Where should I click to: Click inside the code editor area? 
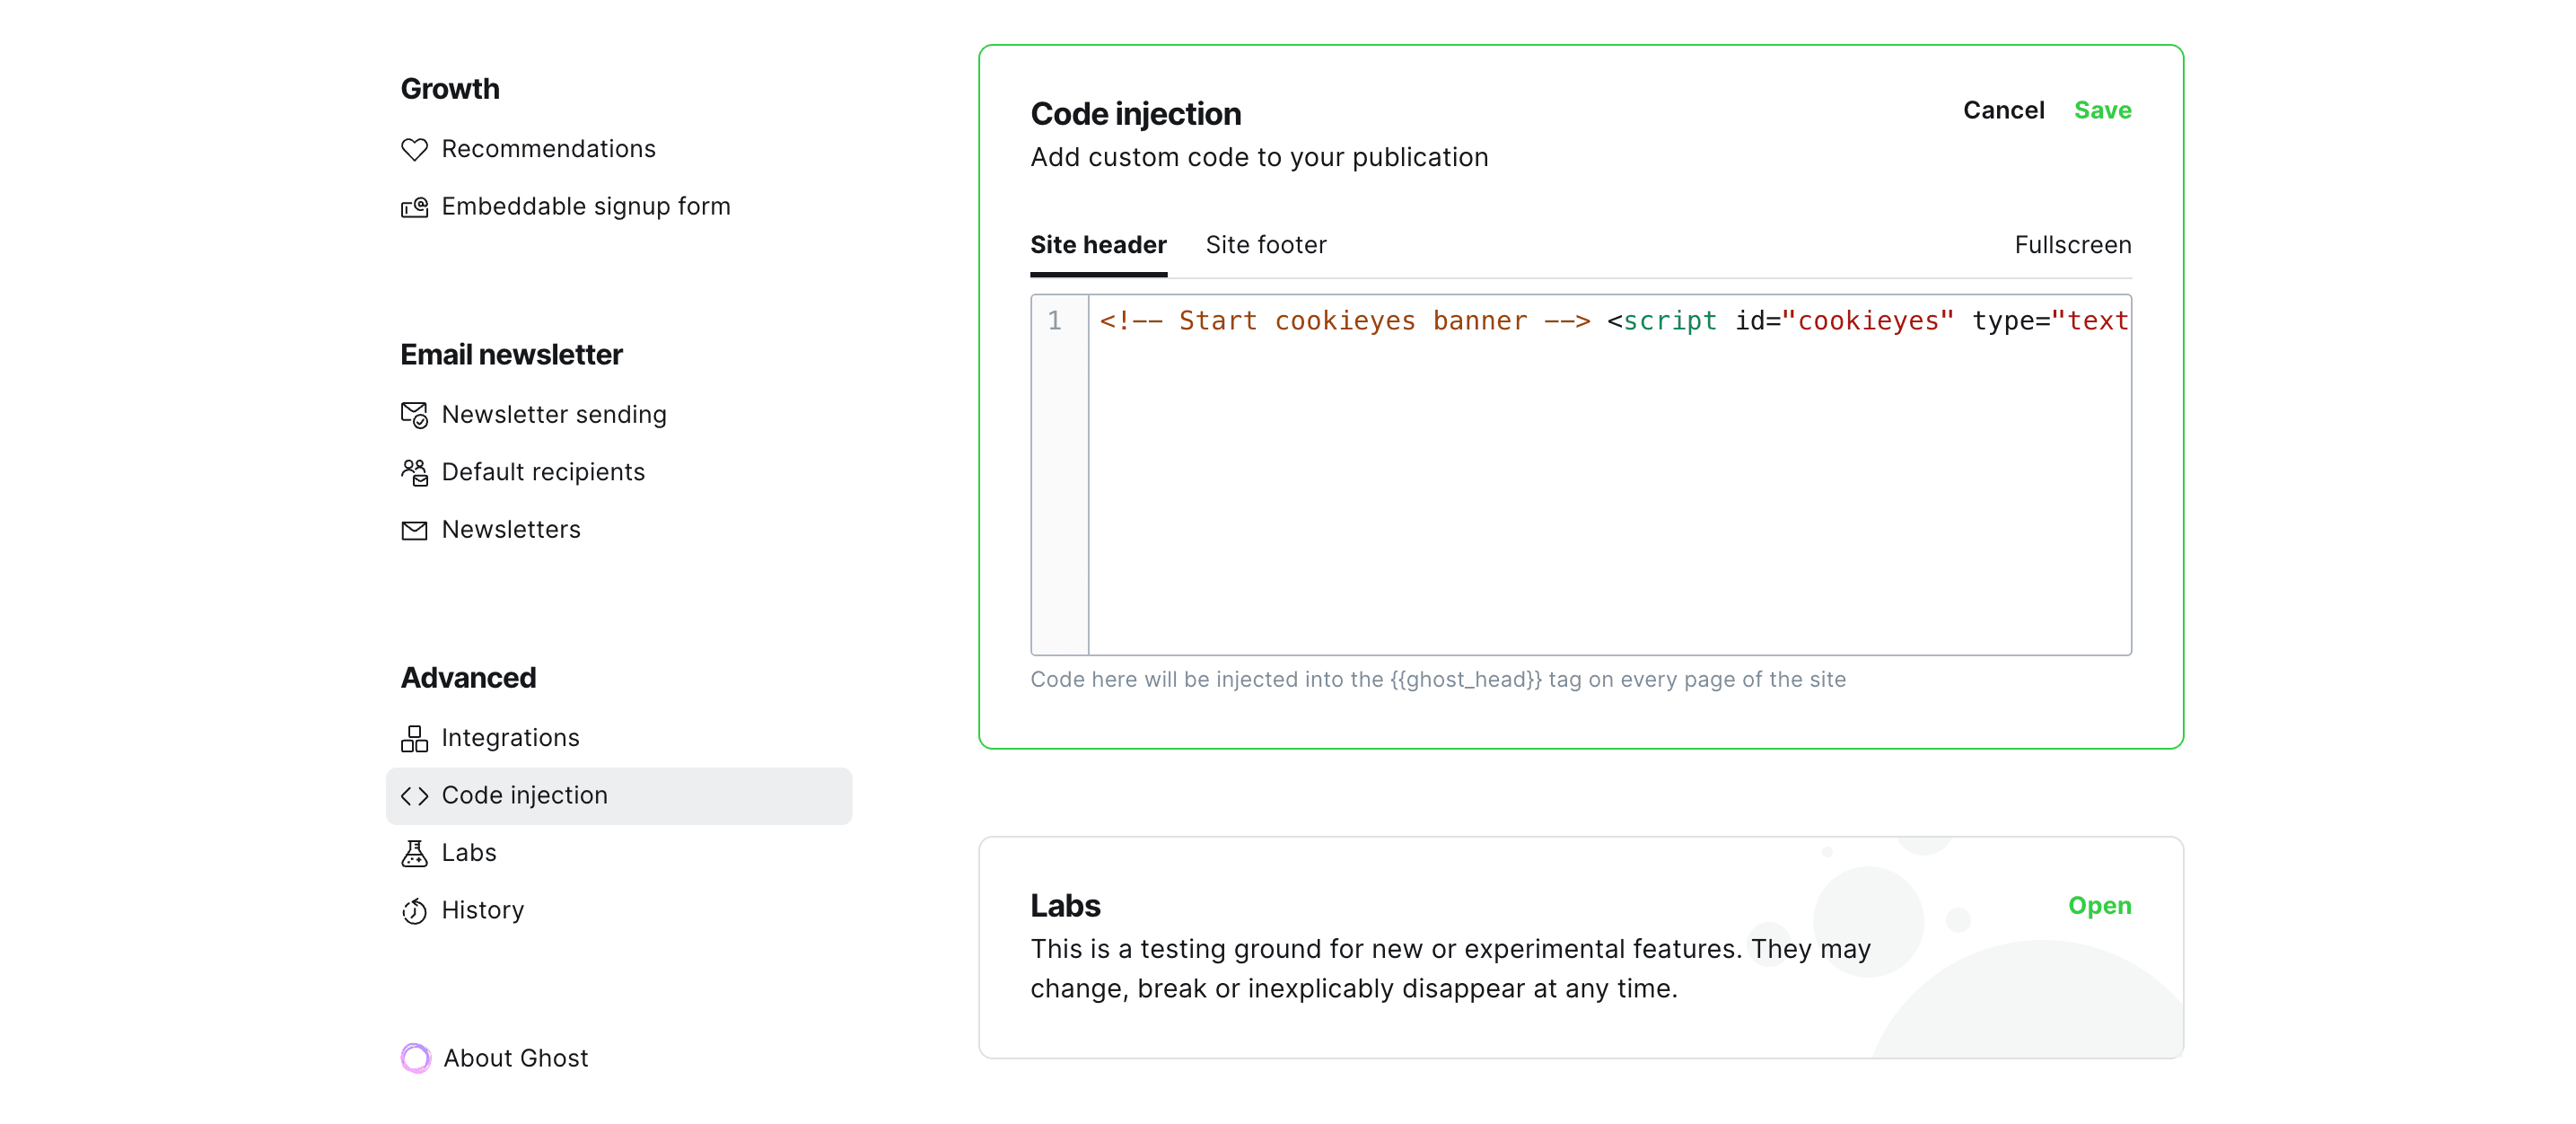coord(1609,475)
